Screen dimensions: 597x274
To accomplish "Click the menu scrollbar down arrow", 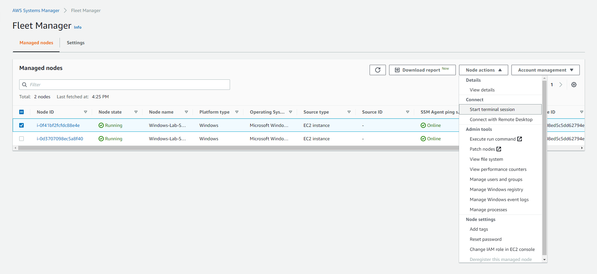I will [x=545, y=260].
